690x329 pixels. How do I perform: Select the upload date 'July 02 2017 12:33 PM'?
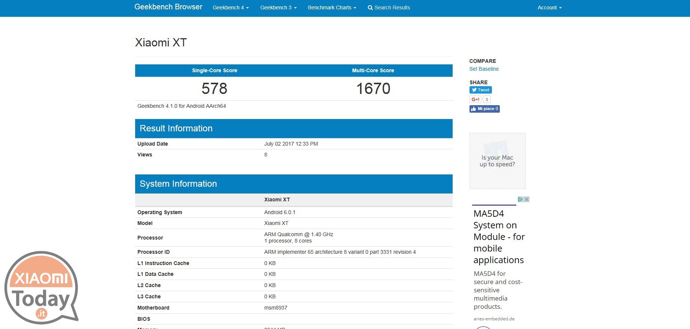[x=291, y=144]
